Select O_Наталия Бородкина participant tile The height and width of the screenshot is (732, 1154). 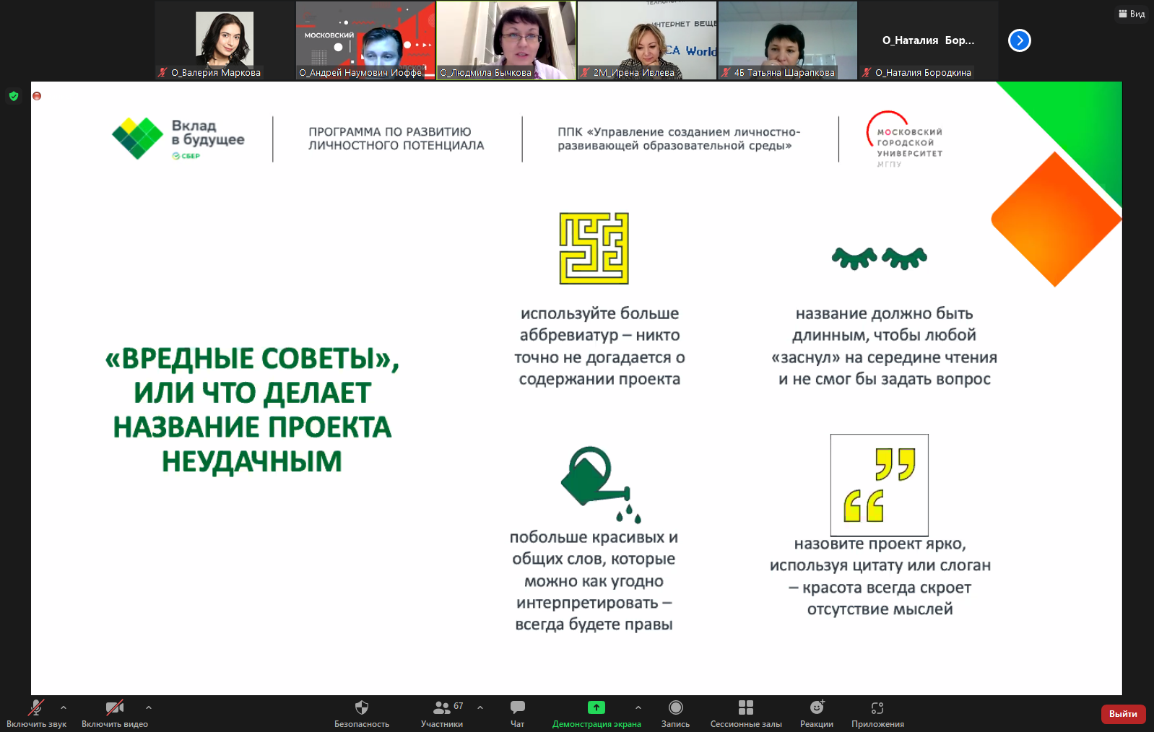coord(929,40)
